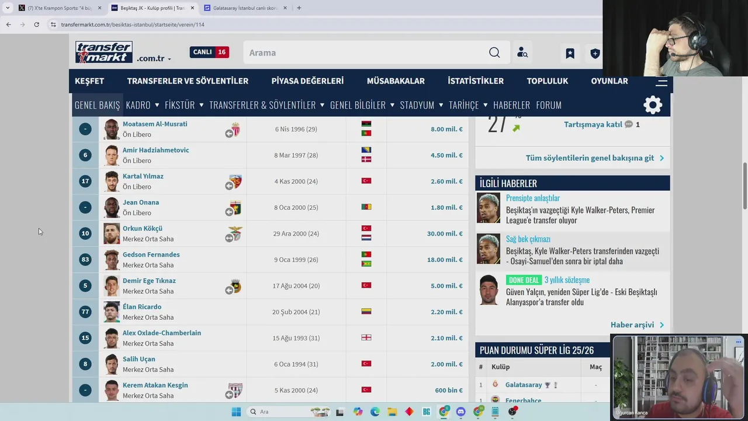Expand the GENEL BİLGİLER submenu arrow
The height and width of the screenshot is (421, 748).
[x=392, y=105]
